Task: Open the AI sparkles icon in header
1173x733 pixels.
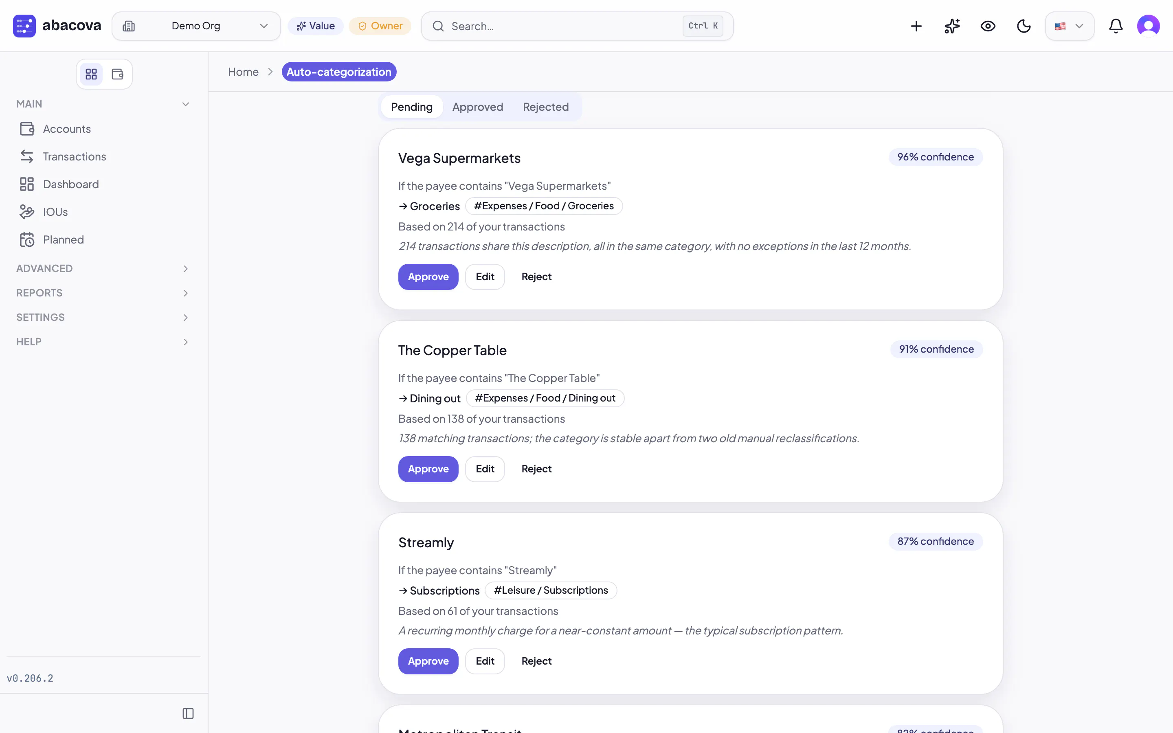Action: pyautogui.click(x=952, y=26)
